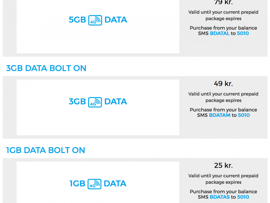
Task: Select the 79 kr. price
Action: pos(223,3)
